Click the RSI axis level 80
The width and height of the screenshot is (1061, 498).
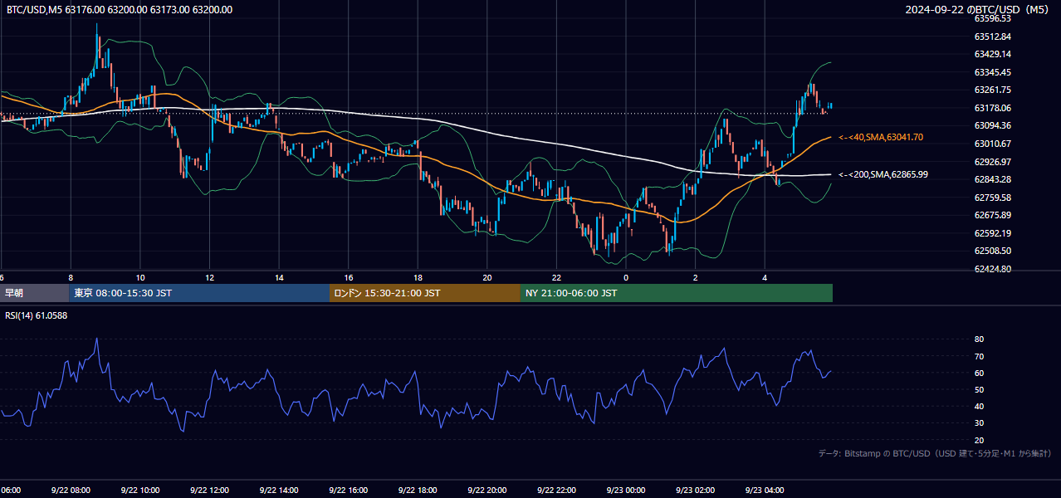coord(979,339)
